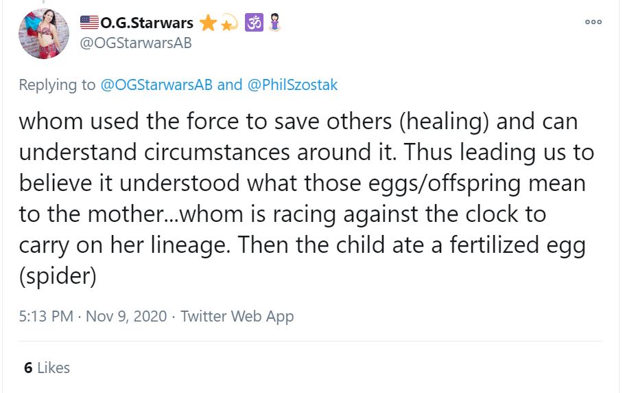Click the word "(healing)" in the tweet
This screenshot has height=393, width=623.
coord(439,122)
